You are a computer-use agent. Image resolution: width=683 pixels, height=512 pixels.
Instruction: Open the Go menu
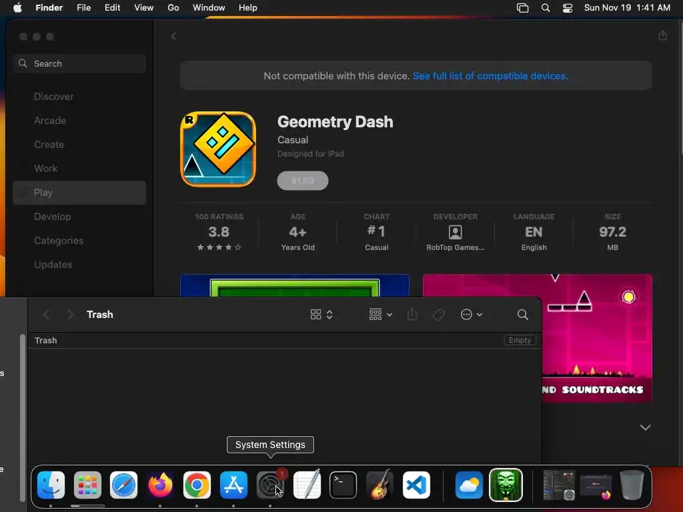point(173,8)
